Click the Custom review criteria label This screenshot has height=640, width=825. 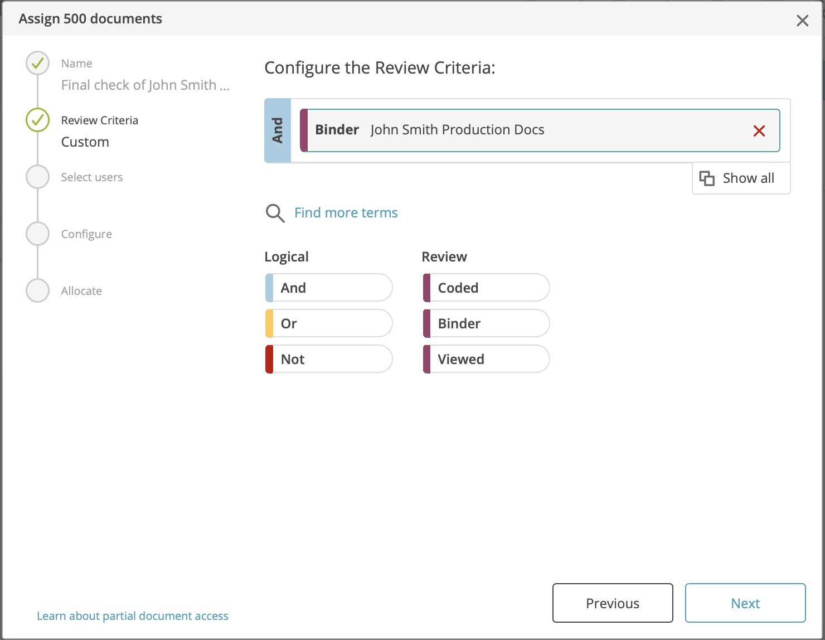pos(85,142)
